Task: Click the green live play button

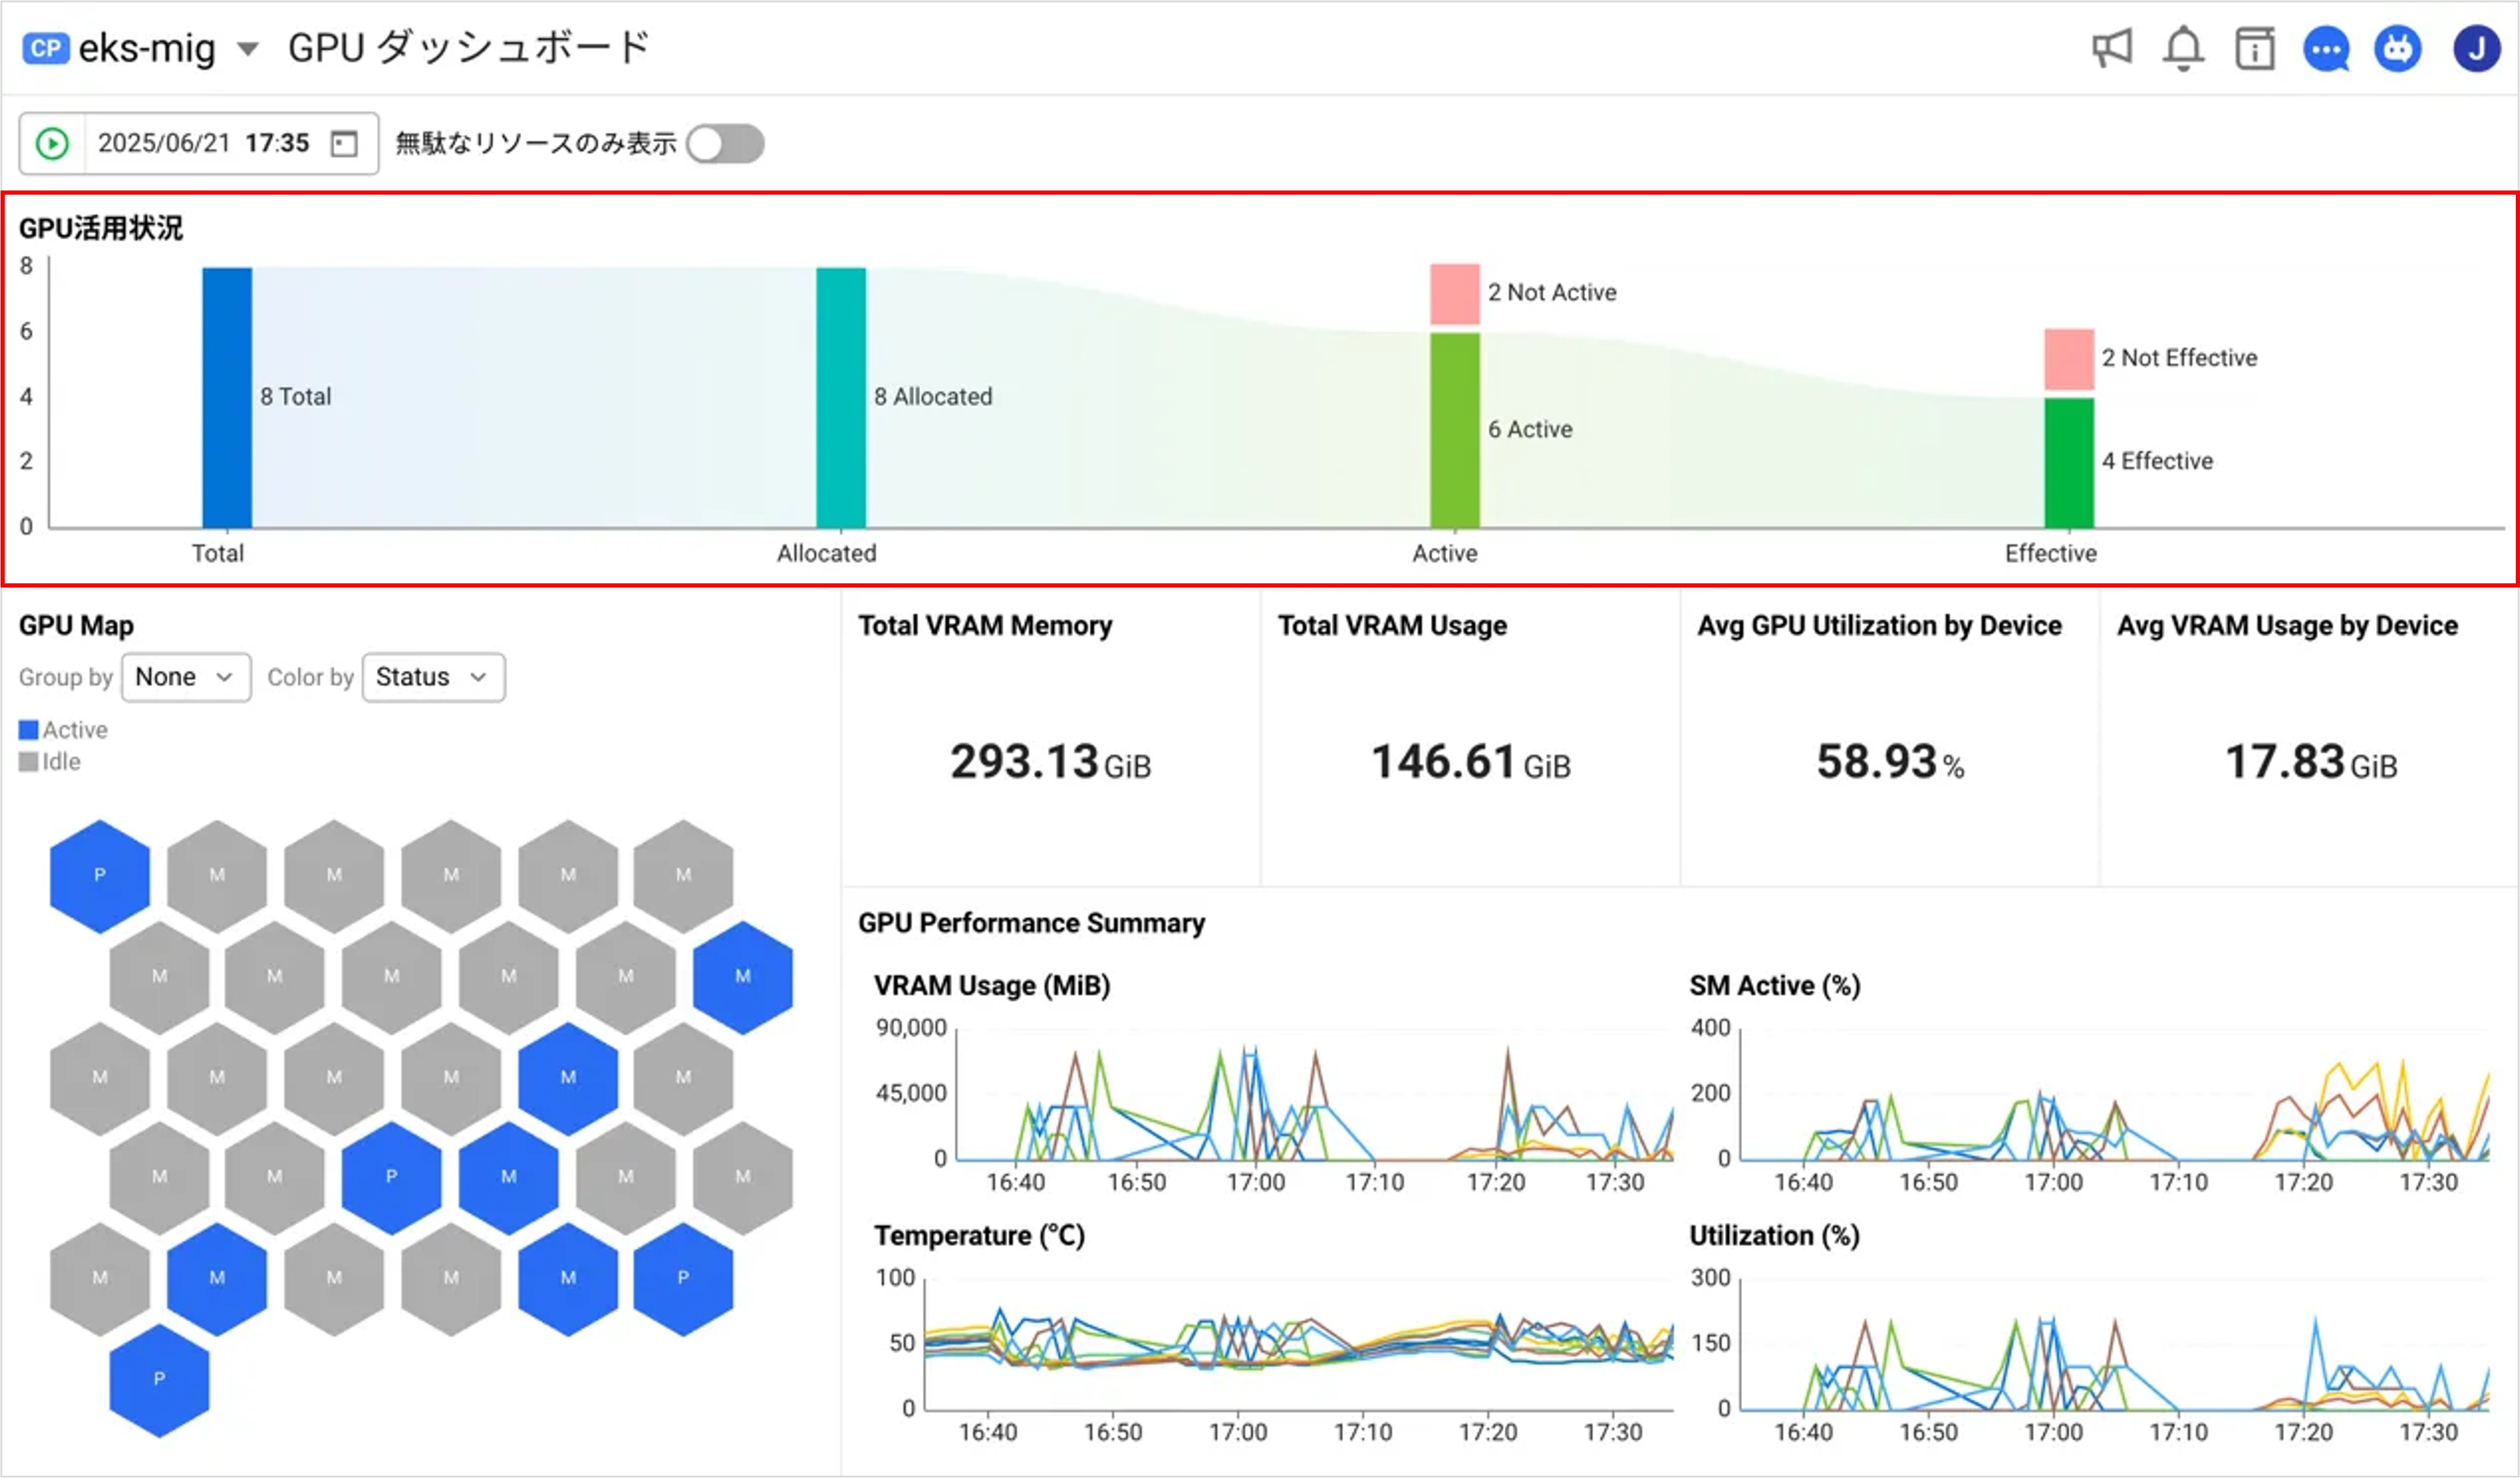Action: [52, 144]
